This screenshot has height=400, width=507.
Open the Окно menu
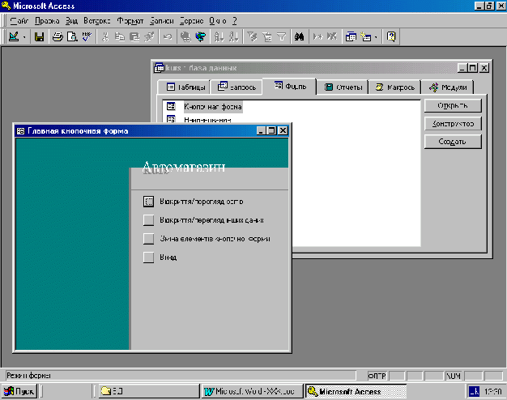click(218, 21)
